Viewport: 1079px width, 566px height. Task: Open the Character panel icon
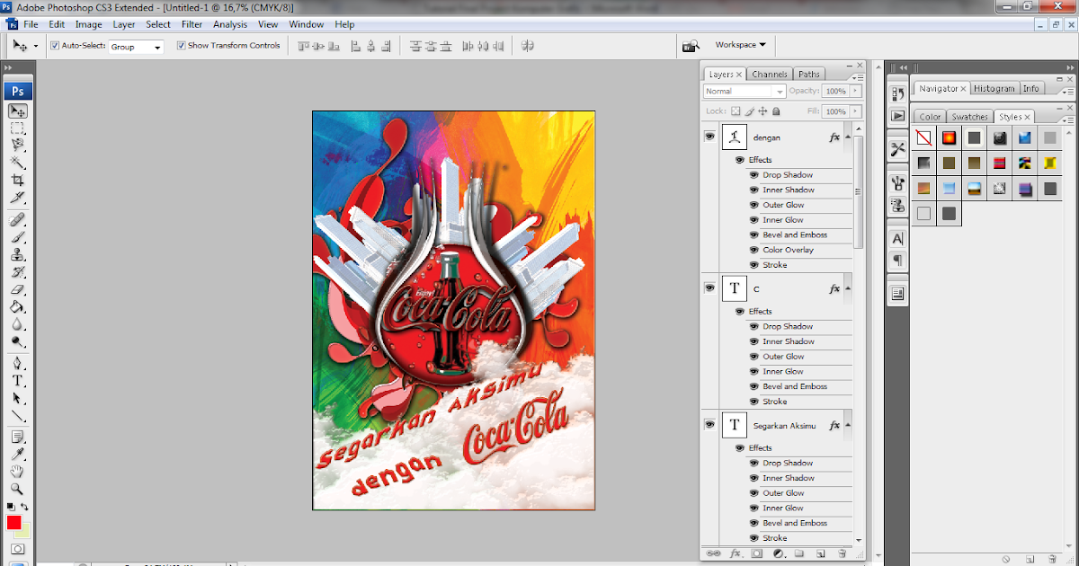coord(897,239)
